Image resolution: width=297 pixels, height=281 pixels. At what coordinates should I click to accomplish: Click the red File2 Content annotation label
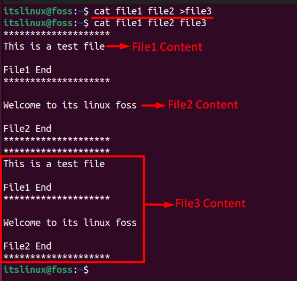coord(203,105)
